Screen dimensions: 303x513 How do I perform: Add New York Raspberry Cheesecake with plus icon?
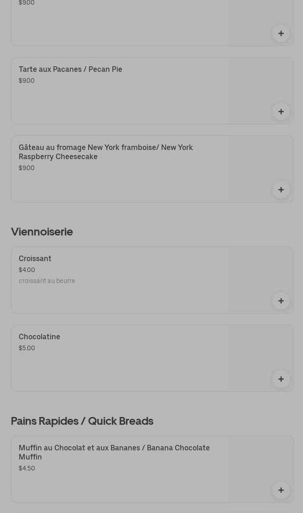pos(281,190)
